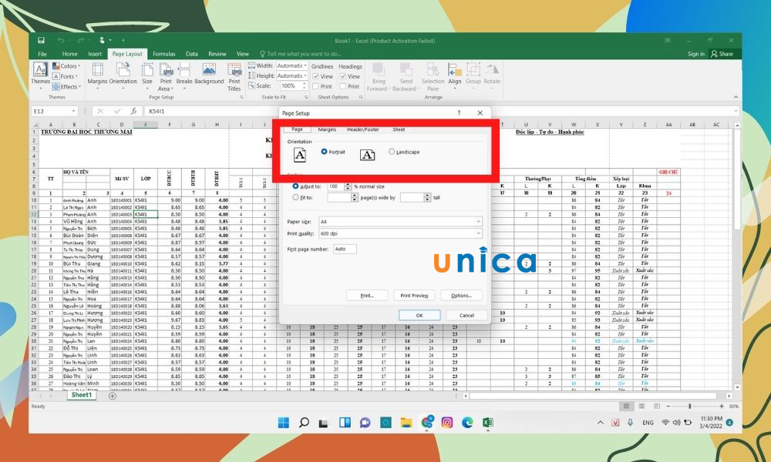Open Microsoft Edge from the taskbar
This screenshot has width=771, height=462.
[x=467, y=422]
